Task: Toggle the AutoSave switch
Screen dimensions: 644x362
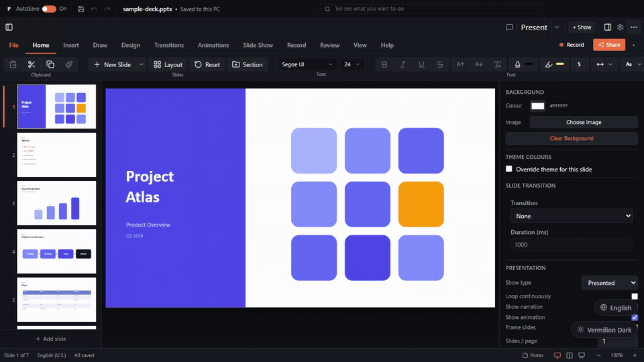Action: [x=49, y=9]
